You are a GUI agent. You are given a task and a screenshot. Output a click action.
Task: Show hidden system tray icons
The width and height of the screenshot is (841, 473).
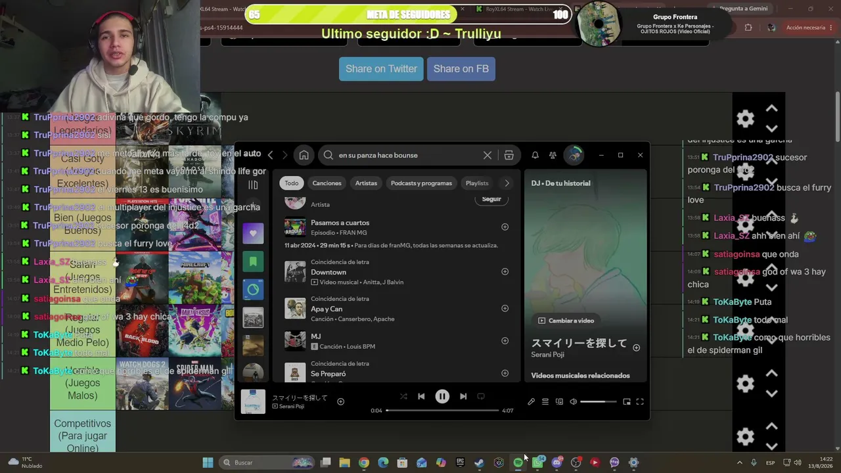tap(739, 462)
